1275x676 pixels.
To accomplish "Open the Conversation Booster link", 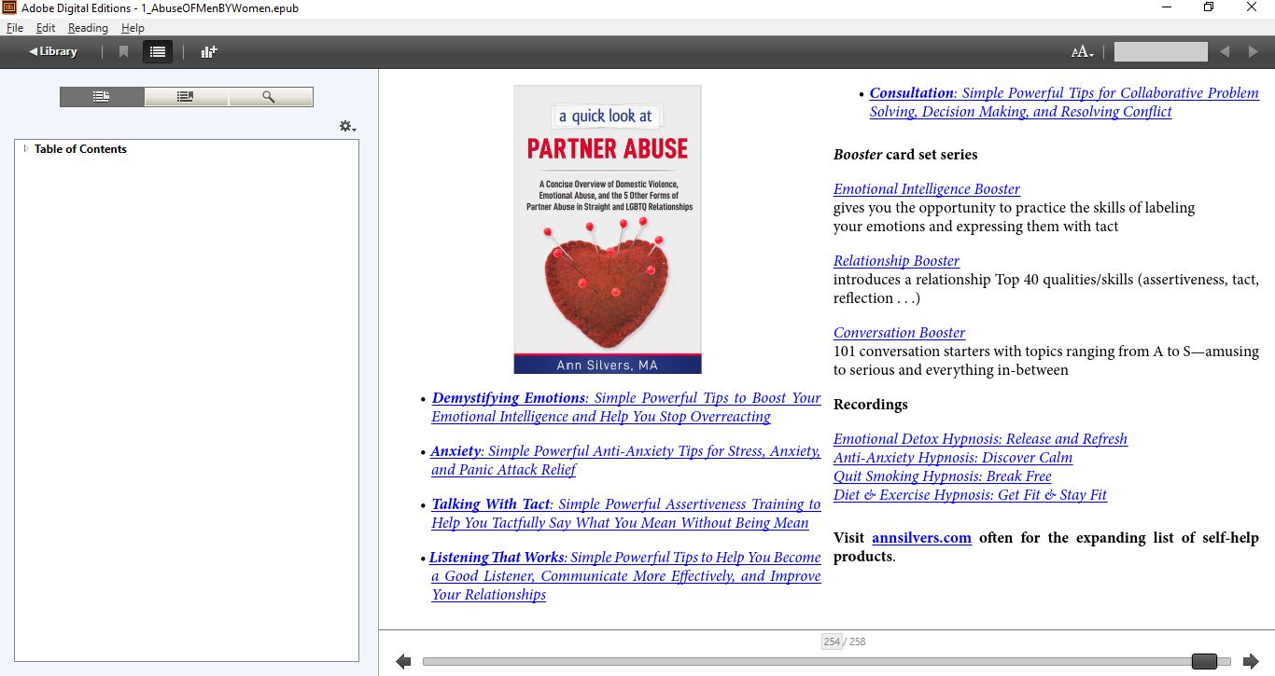I will [899, 333].
